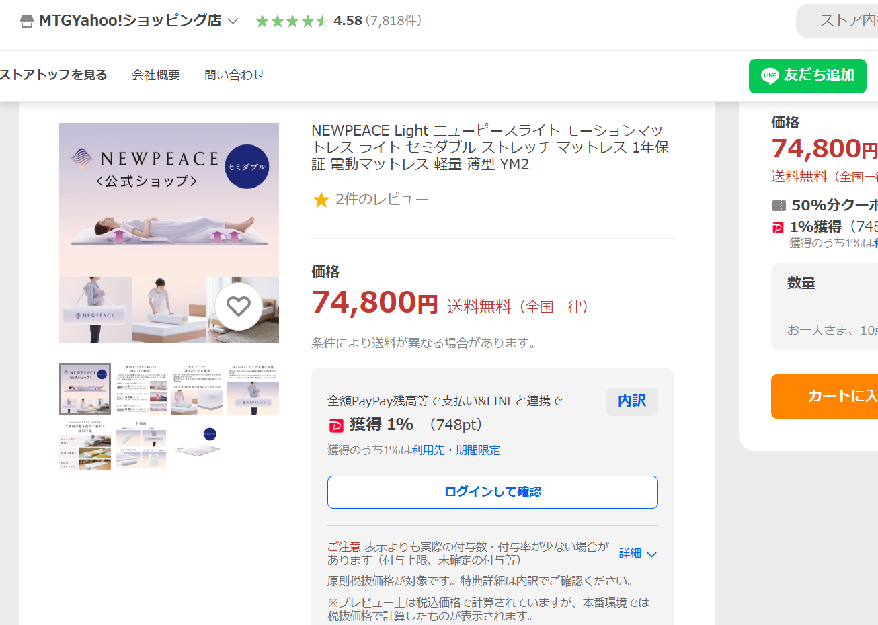The height and width of the screenshot is (625, 878).
Task: Select the first product thumbnail with NEWPEACE logo
Action: (x=85, y=389)
